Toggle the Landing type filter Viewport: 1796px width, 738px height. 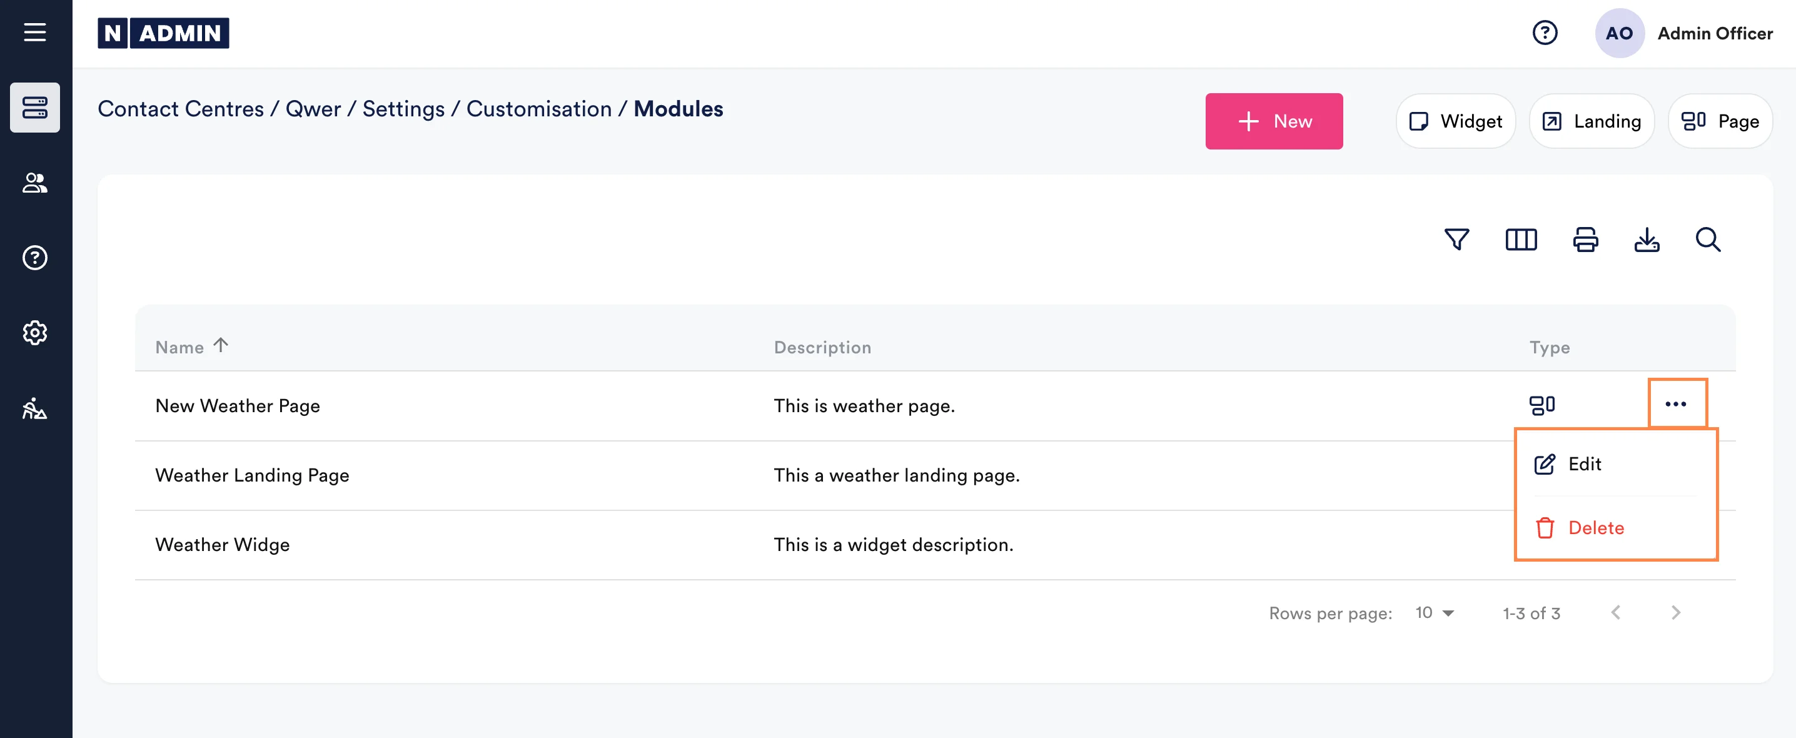point(1591,121)
